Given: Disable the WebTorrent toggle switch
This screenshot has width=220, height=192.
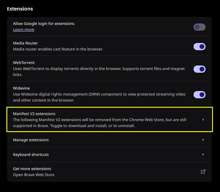Looking at the screenshot, I should (x=199, y=69).
